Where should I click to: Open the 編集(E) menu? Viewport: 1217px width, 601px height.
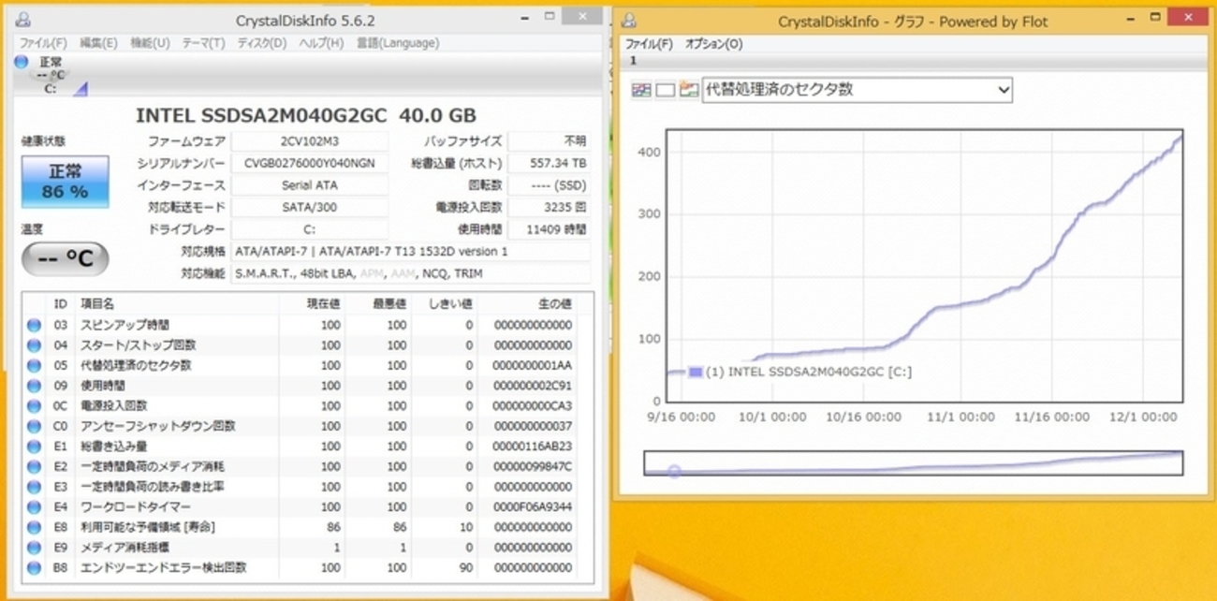coord(98,43)
